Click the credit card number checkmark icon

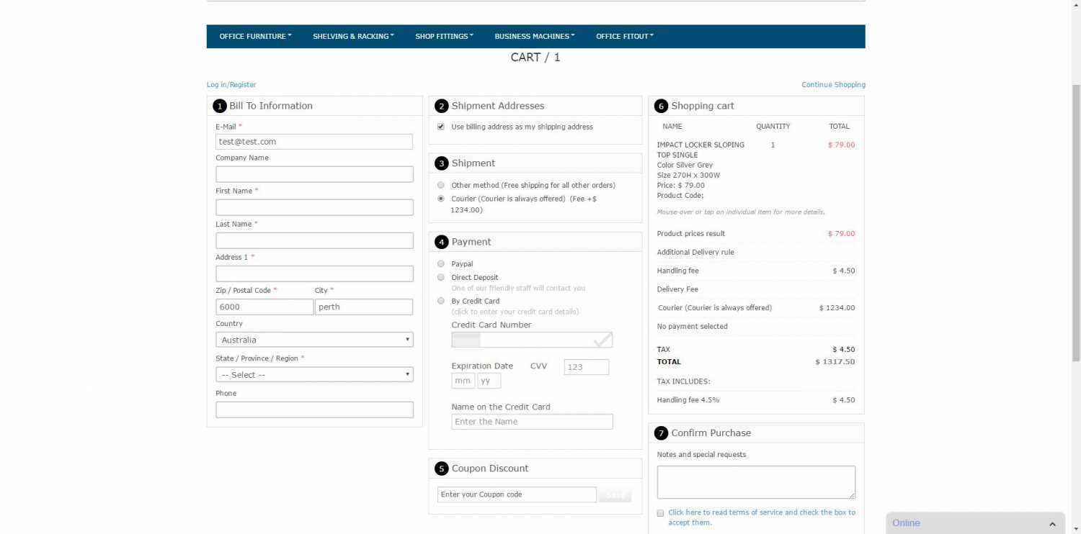(x=602, y=340)
